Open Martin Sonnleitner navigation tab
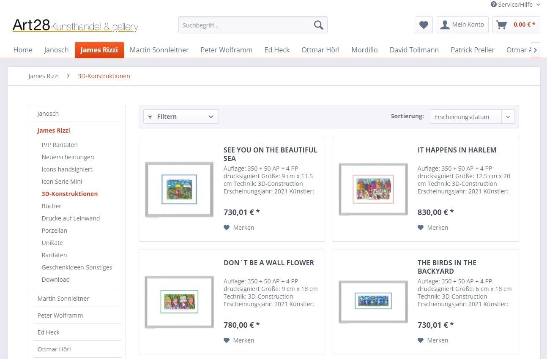The width and height of the screenshot is (547, 359). 159,50
